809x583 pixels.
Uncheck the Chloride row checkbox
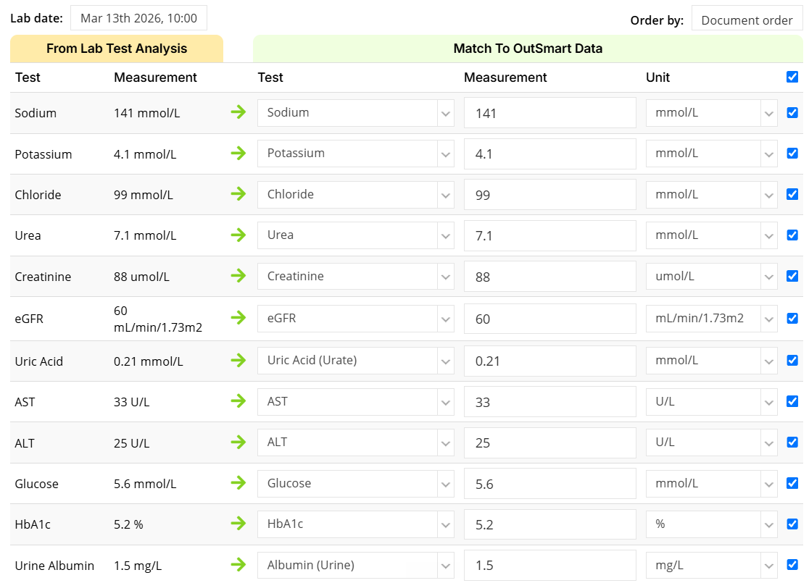pos(792,194)
